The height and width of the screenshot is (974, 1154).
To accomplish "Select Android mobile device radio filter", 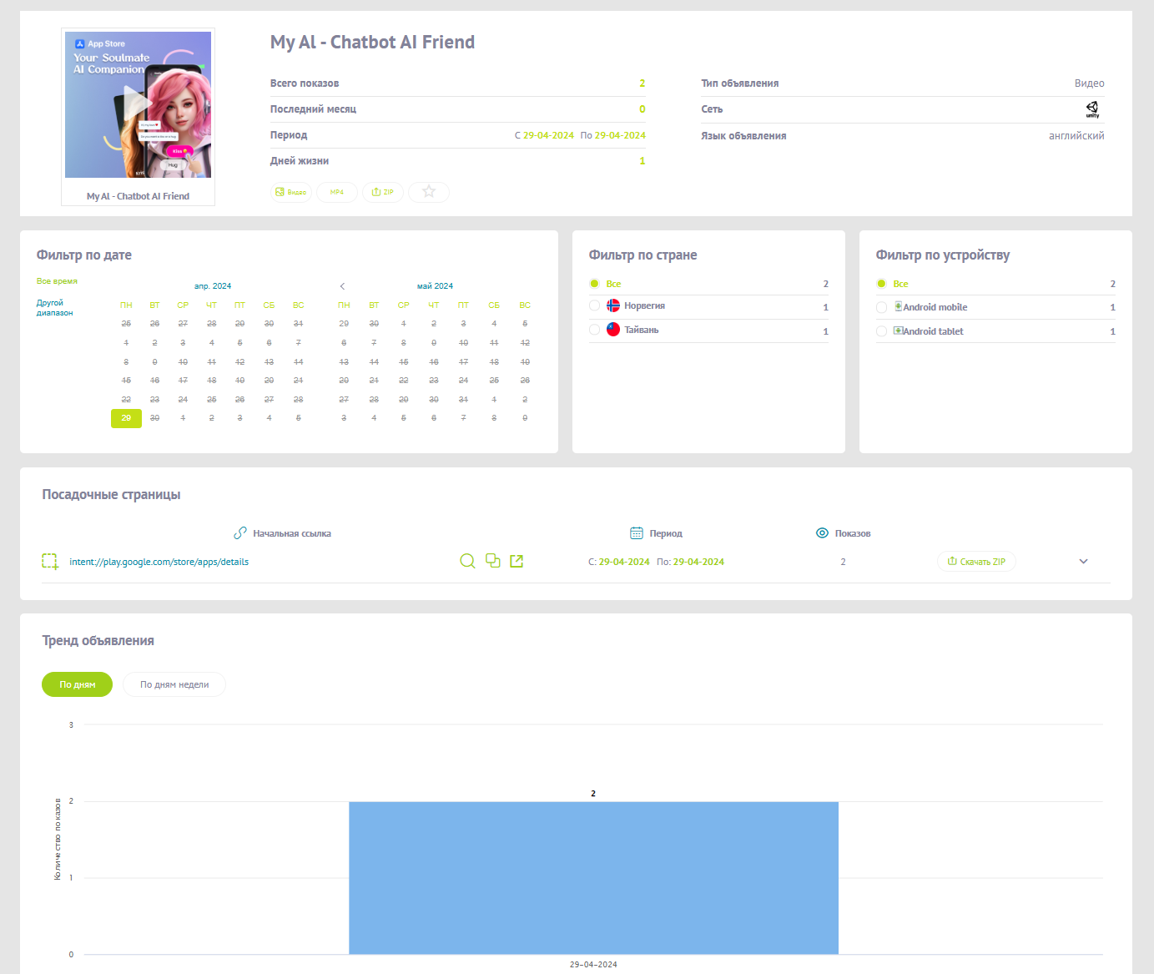I will pos(882,307).
